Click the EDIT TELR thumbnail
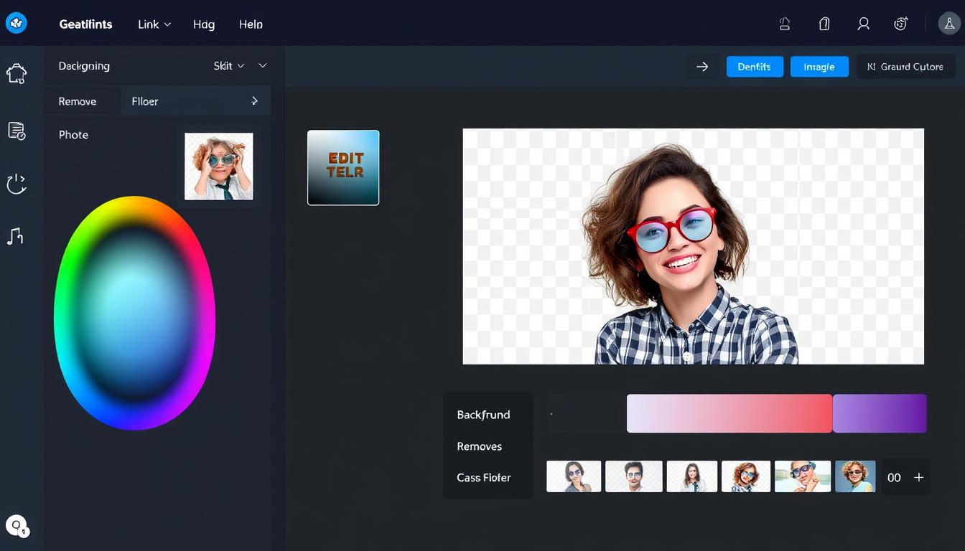Image resolution: width=965 pixels, height=551 pixels. 343,168
